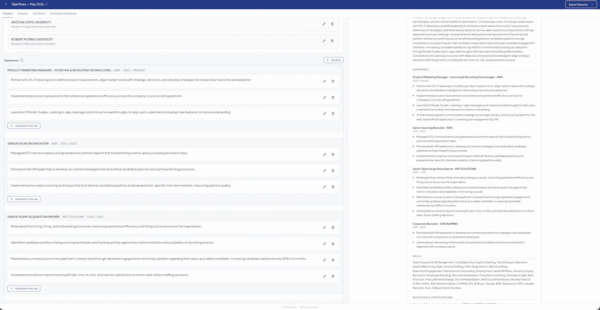
Task: Click 'Led employer rebranding initiative' preview bullet
Action: click(x=471, y=244)
